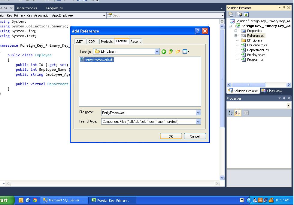Click the Categorized view icon in Properties panel

[x=230, y=113]
